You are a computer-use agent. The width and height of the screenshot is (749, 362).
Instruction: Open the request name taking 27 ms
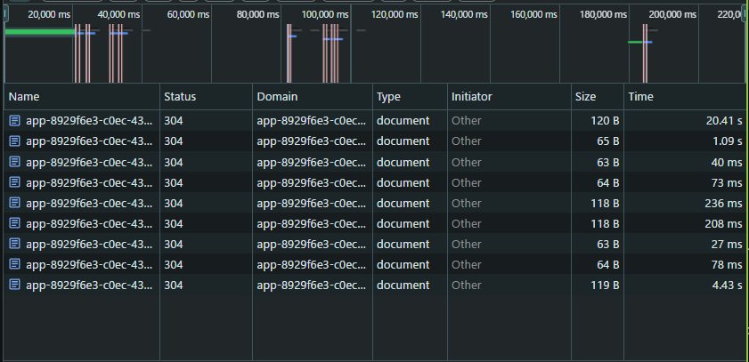(89, 245)
